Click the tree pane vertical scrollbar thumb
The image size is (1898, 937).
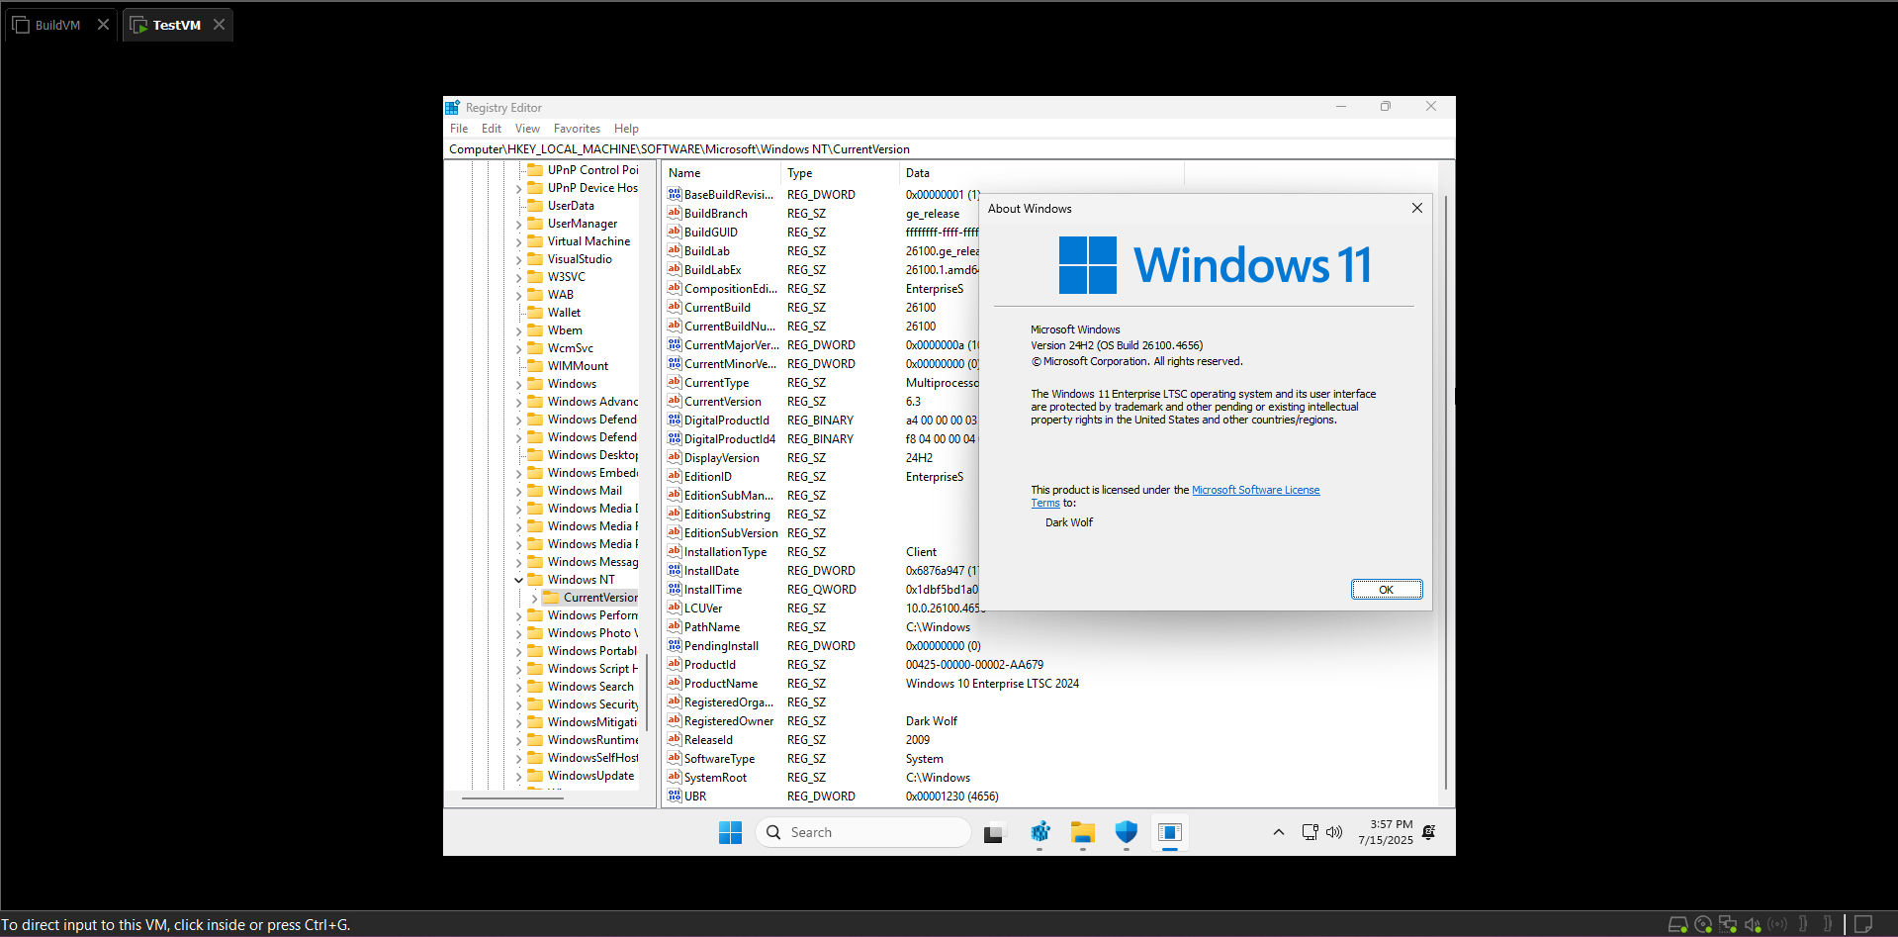click(x=647, y=693)
